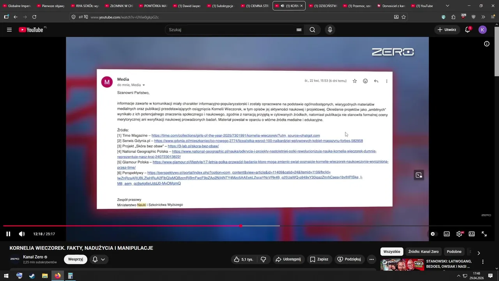Show hidden system tray icons
Viewport: 499px width, 281px height.
(x=458, y=276)
